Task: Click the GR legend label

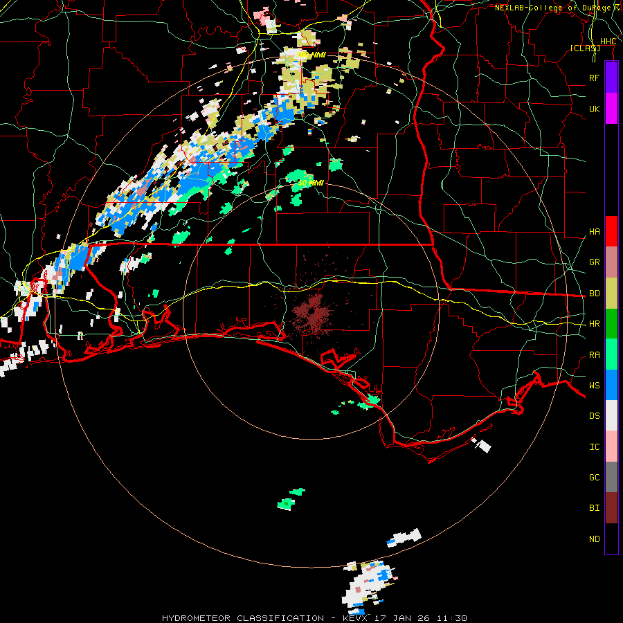Action: pos(594,262)
